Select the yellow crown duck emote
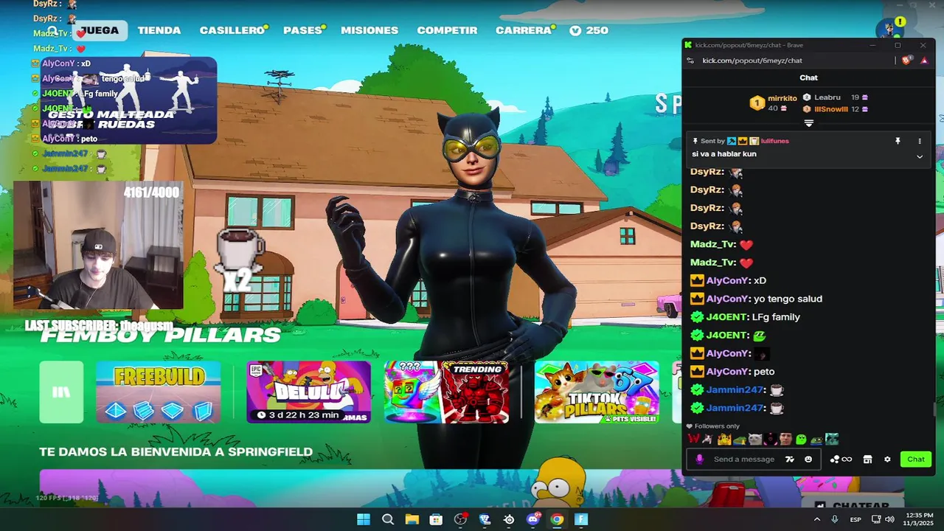The image size is (944, 531). tap(724, 440)
